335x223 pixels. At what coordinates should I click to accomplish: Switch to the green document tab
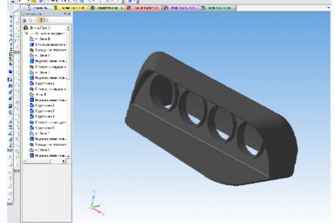(107, 8)
